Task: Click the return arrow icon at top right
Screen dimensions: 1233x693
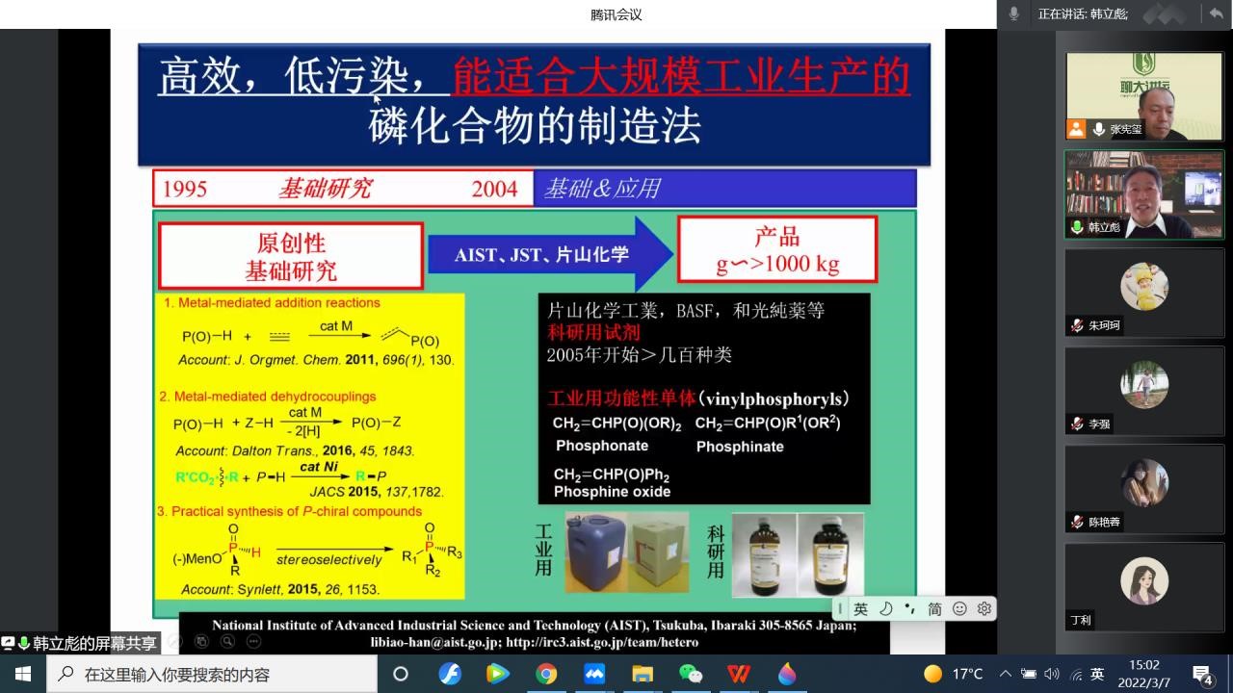Action: (1216, 13)
